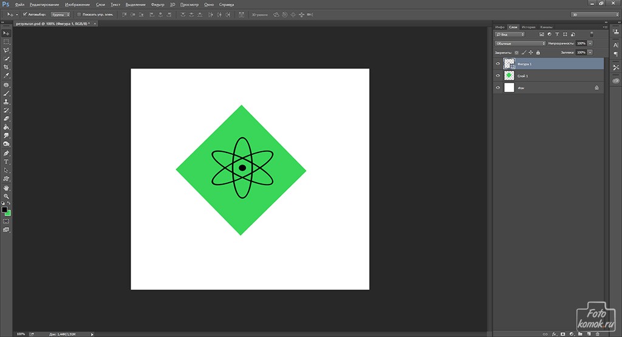This screenshot has width=622, height=337.
Task: Select the Eyedropper tool
Action: pyautogui.click(x=6, y=75)
